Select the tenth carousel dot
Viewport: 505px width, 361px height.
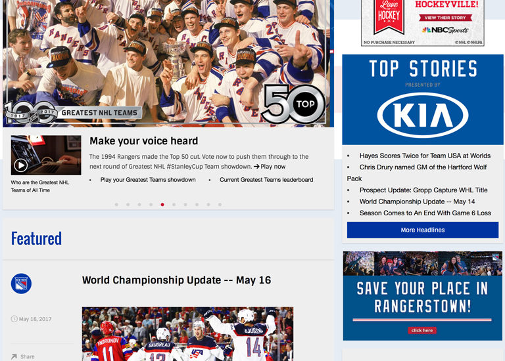(220, 204)
